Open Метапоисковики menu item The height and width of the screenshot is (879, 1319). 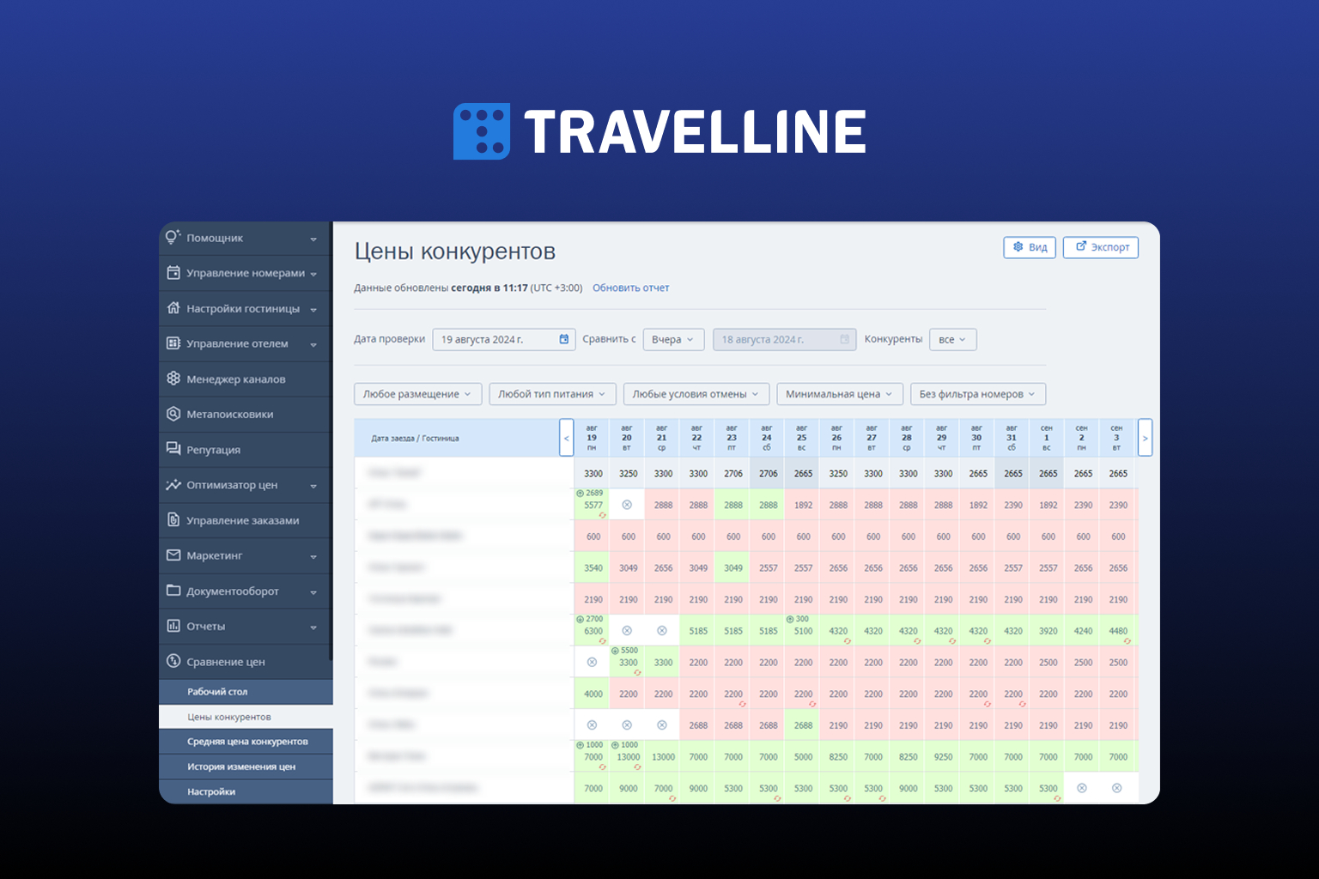coord(245,414)
